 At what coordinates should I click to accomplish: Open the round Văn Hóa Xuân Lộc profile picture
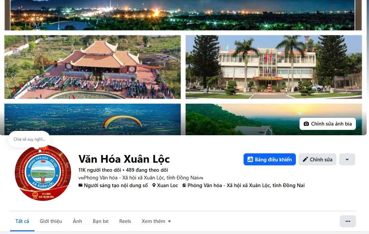(43, 173)
